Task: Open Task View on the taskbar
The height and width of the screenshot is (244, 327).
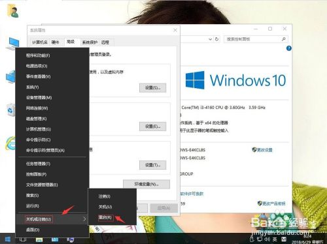Action: click(23, 239)
